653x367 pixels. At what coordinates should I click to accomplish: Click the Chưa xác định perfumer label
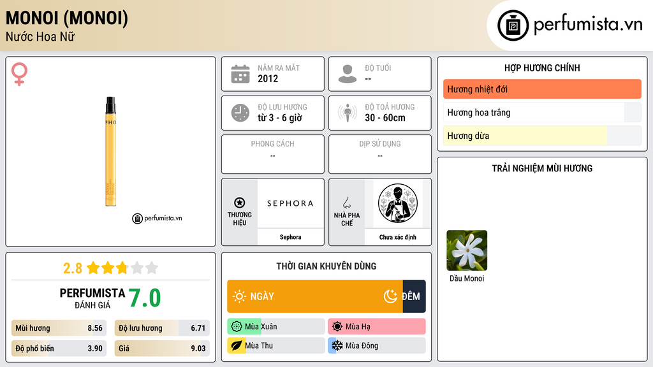click(398, 237)
